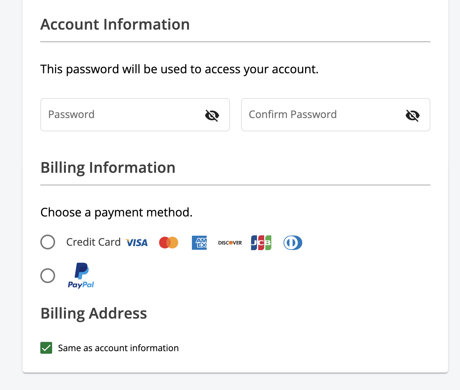Click the Billing Information heading
The image size is (460, 390).
108,168
